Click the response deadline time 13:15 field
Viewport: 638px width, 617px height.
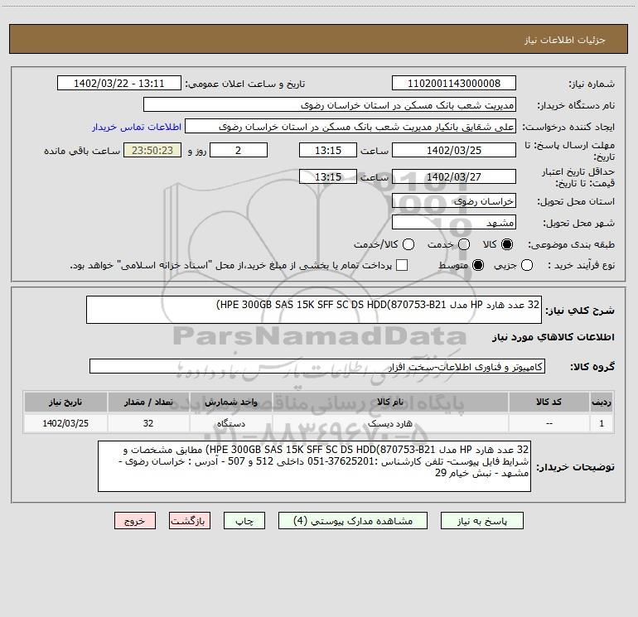click(328, 150)
